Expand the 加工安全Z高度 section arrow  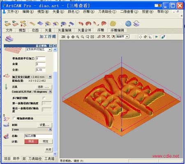click(50, 77)
